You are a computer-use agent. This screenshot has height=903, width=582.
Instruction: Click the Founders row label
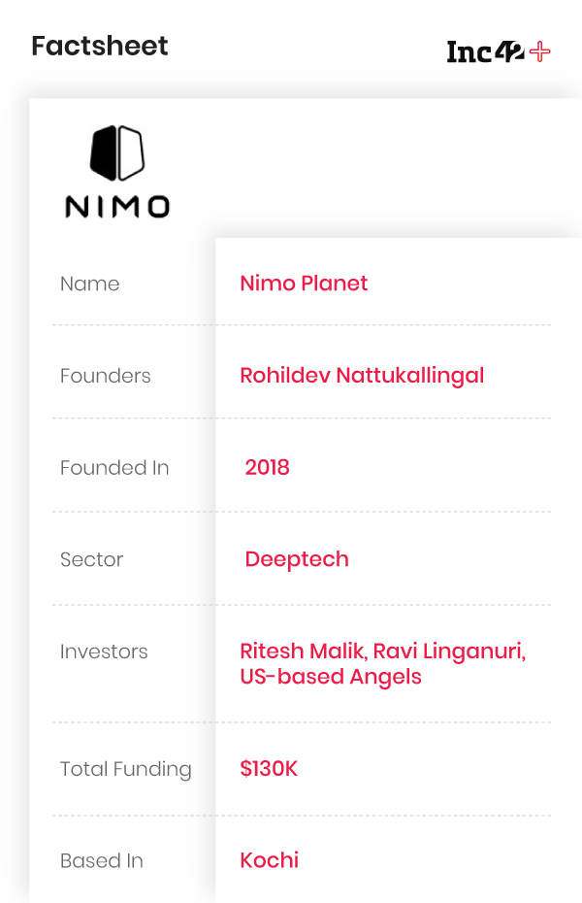[106, 376]
